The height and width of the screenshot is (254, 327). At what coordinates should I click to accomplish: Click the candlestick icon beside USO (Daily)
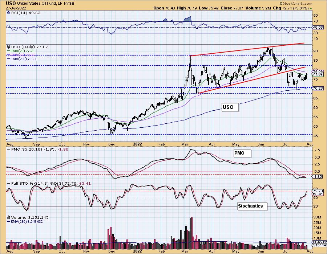(x=9, y=47)
